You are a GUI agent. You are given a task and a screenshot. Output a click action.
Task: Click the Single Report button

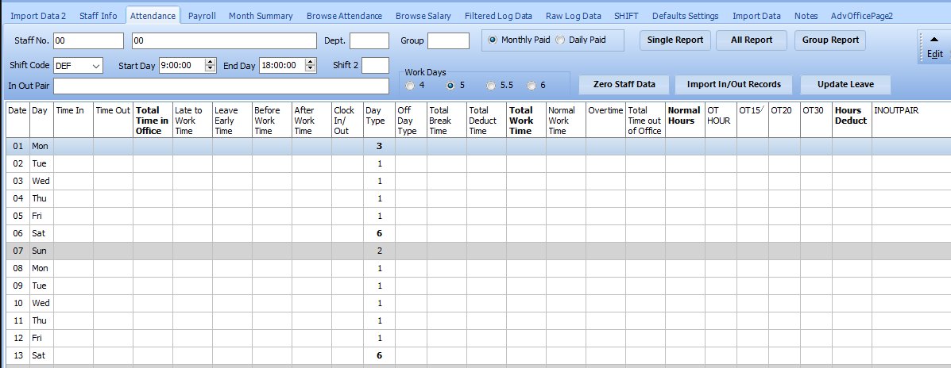pos(675,40)
